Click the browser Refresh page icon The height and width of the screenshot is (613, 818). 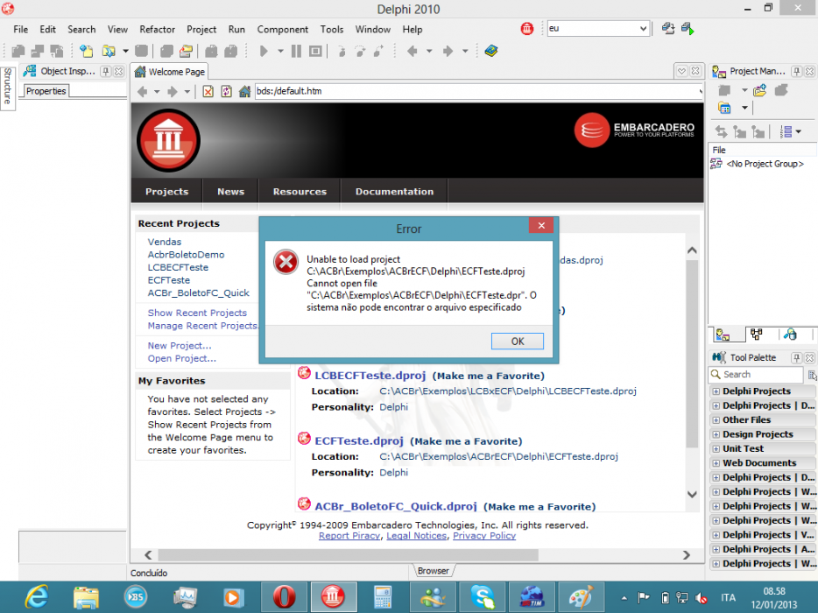[226, 92]
